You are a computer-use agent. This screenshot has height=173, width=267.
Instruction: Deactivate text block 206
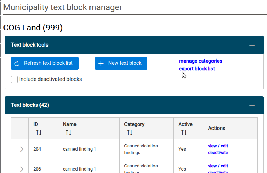(x=218, y=172)
